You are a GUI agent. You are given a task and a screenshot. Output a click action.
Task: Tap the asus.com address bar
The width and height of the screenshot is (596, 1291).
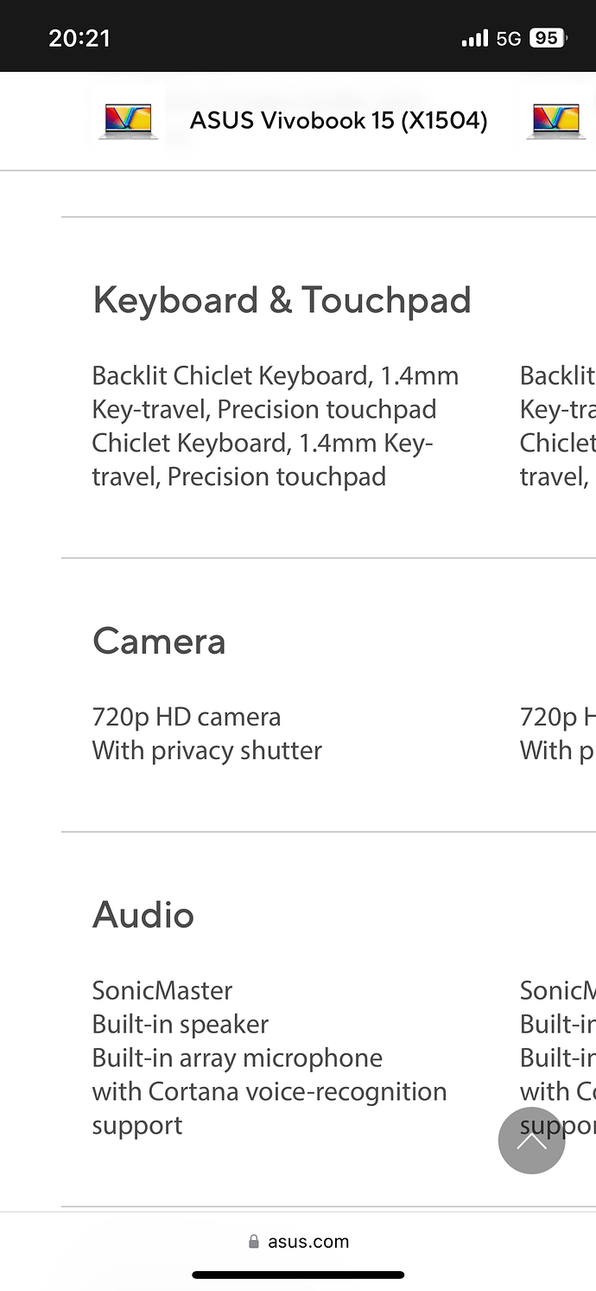click(x=298, y=1242)
